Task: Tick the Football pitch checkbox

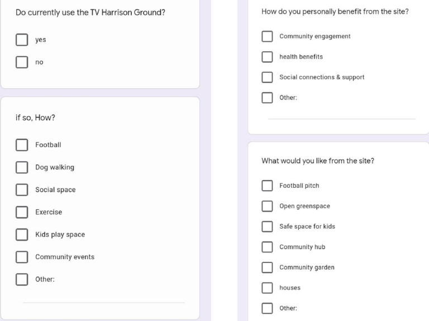Action: (267, 186)
